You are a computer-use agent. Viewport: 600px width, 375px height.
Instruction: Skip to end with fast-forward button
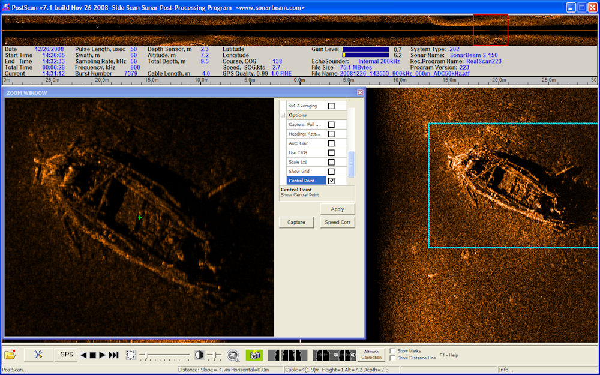113,355
